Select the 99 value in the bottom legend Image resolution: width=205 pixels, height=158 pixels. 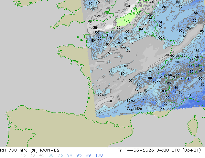(88, 155)
